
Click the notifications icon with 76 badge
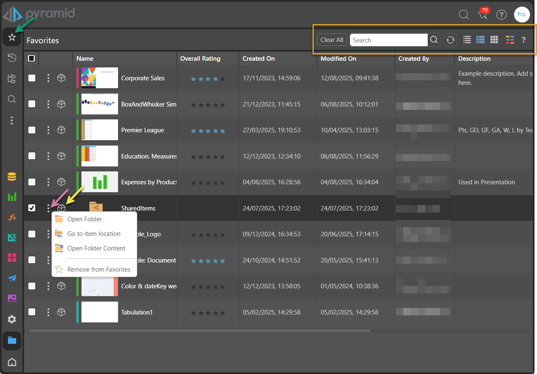click(x=483, y=15)
